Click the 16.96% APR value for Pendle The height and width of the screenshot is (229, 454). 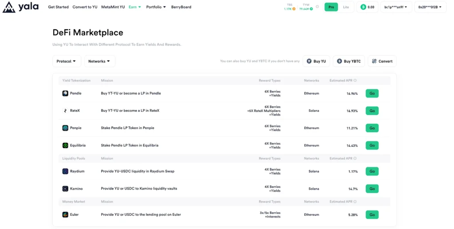click(352, 94)
